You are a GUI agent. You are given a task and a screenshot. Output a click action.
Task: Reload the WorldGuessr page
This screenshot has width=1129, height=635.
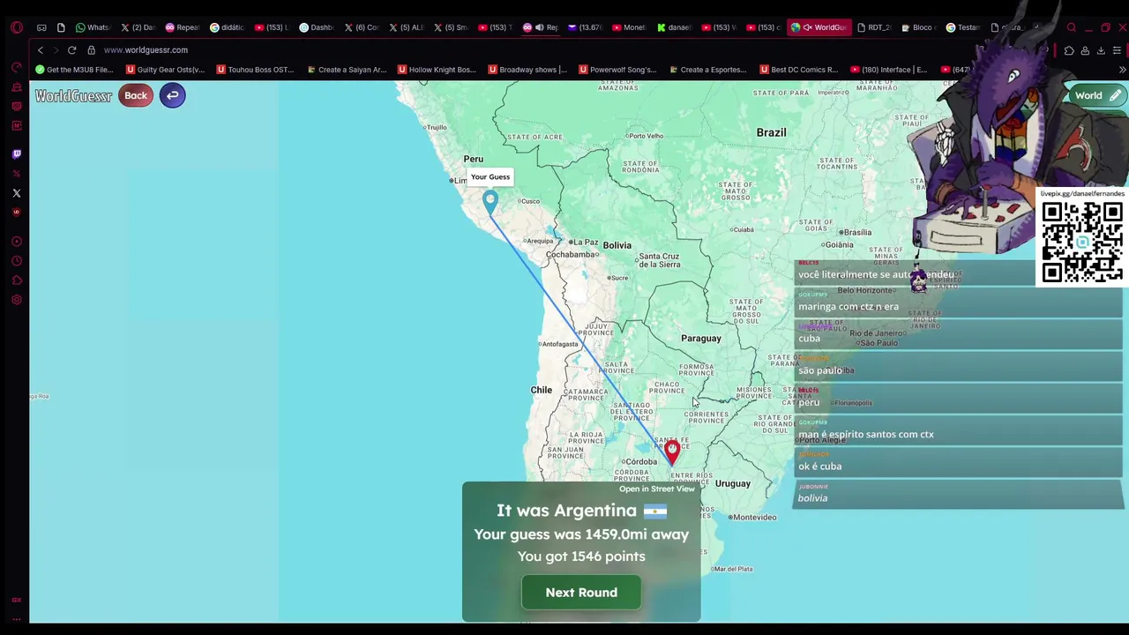71,50
